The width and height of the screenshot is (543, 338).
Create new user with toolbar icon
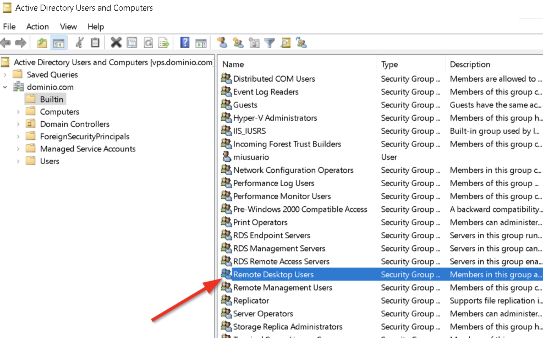[222, 43]
